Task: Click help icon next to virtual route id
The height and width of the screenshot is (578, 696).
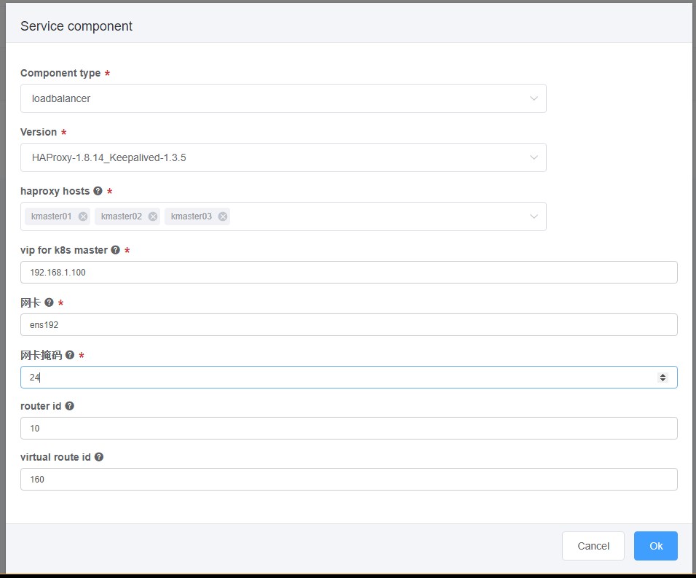Action: [x=99, y=457]
